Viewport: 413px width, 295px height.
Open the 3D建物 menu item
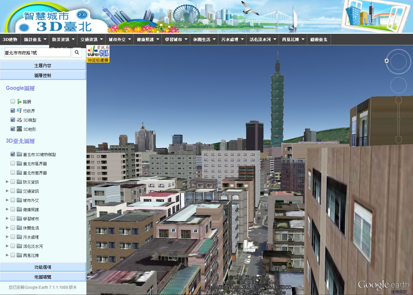10,39
